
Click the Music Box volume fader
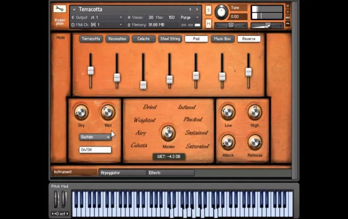coord(222,77)
